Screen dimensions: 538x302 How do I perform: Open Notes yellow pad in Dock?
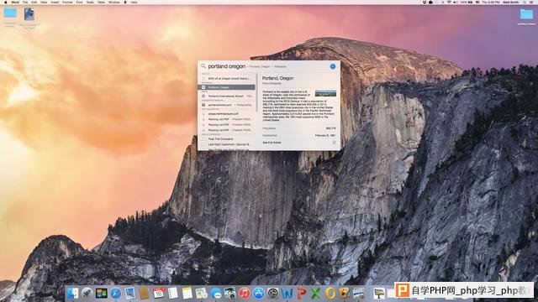pos(187,293)
